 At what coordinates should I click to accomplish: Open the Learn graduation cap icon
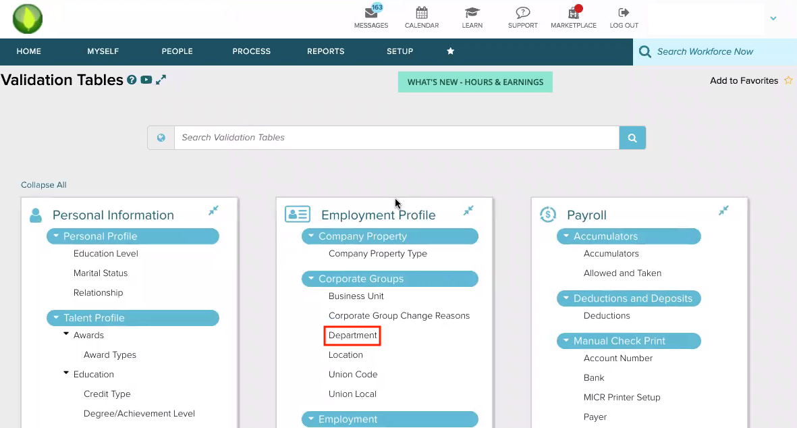[472, 13]
